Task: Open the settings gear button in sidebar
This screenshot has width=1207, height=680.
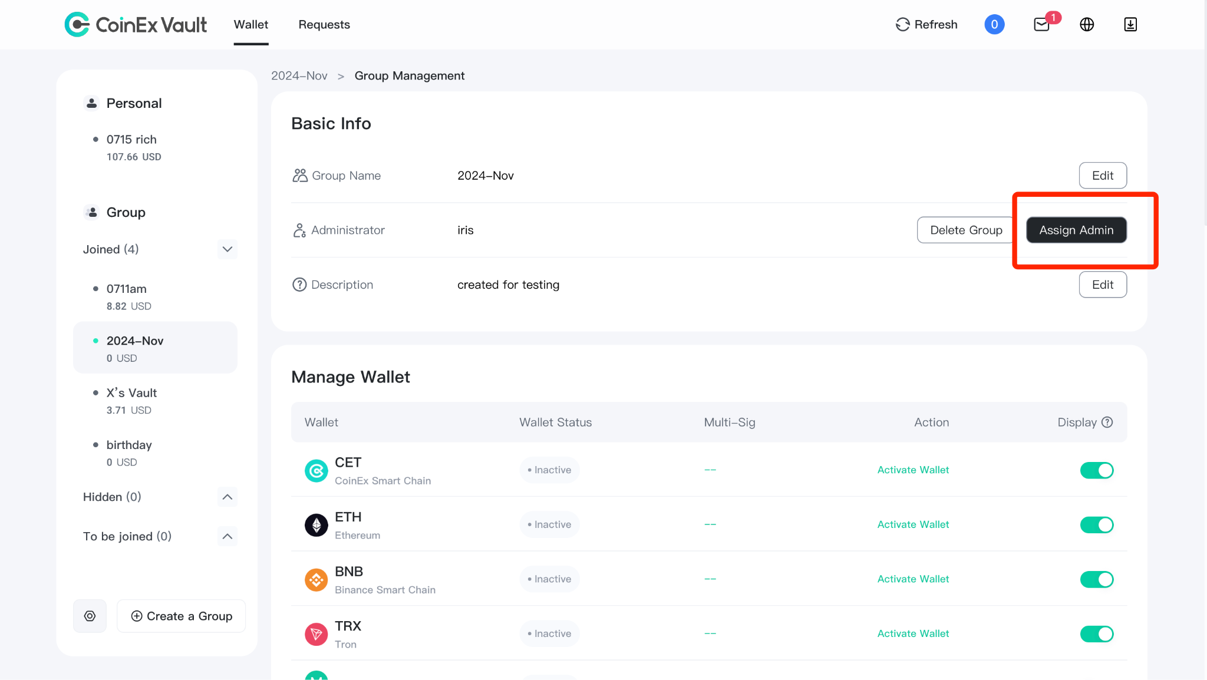Action: 90,616
